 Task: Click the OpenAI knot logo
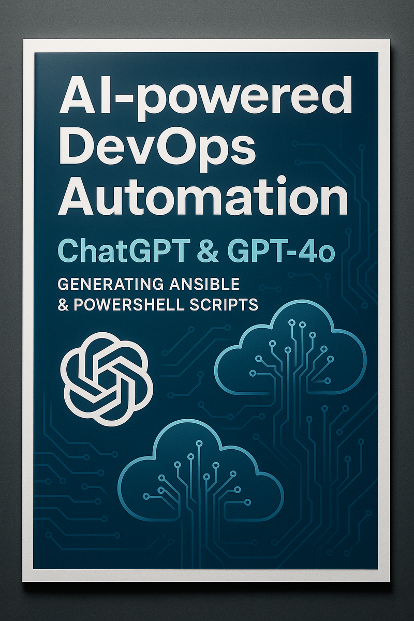coord(107,379)
